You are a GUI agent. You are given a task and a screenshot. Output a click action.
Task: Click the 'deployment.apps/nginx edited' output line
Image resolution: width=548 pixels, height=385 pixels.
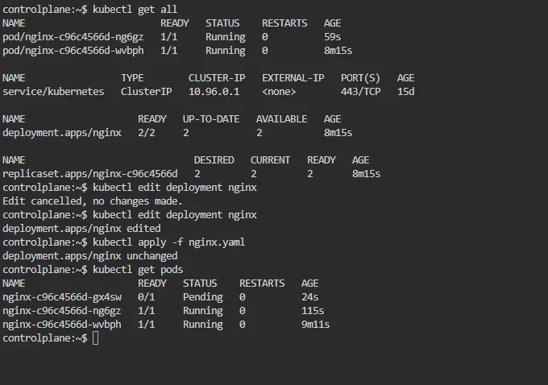coord(81,229)
